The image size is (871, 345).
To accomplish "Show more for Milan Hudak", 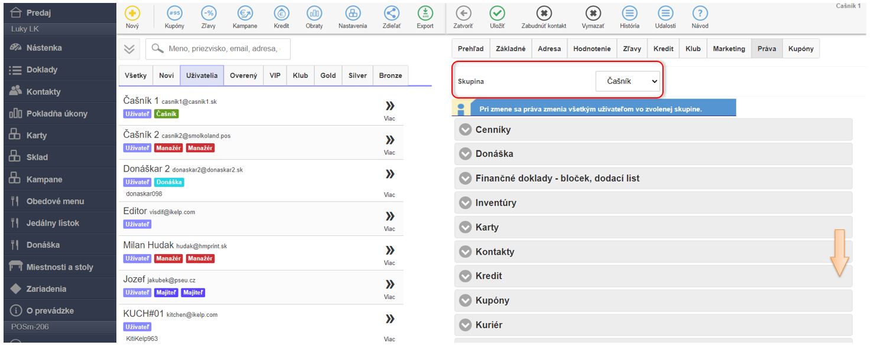I will tap(389, 254).
